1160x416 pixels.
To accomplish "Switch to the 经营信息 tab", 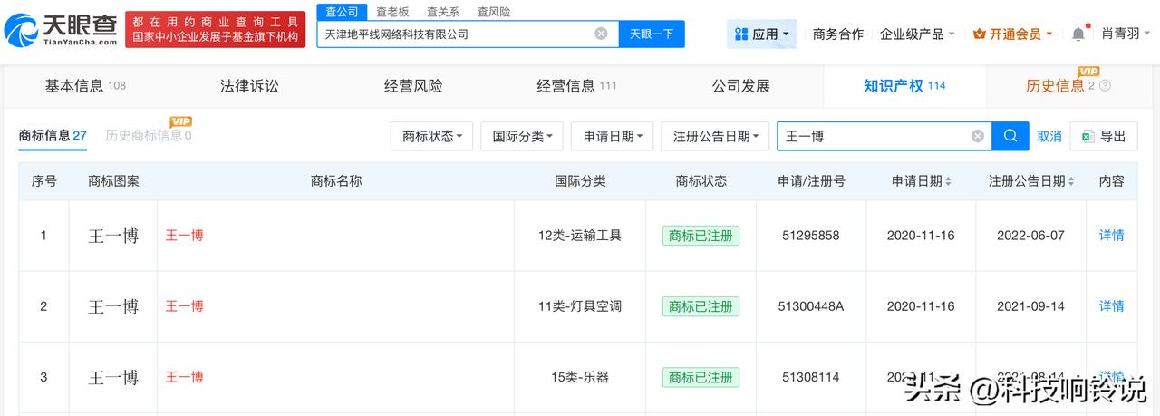I will pyautogui.click(x=576, y=86).
